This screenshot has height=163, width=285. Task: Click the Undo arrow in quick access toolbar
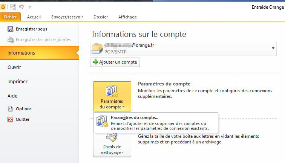pyautogui.click(x=22, y=7)
